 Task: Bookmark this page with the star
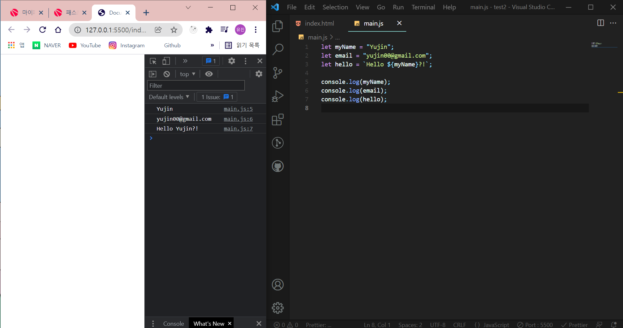coord(174,30)
